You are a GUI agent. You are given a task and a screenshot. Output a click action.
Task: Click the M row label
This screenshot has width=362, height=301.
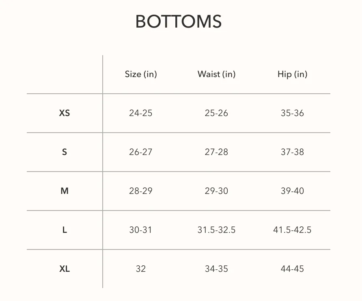click(65, 191)
